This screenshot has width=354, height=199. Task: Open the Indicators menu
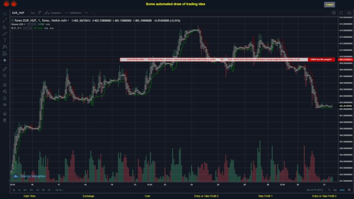73,13
